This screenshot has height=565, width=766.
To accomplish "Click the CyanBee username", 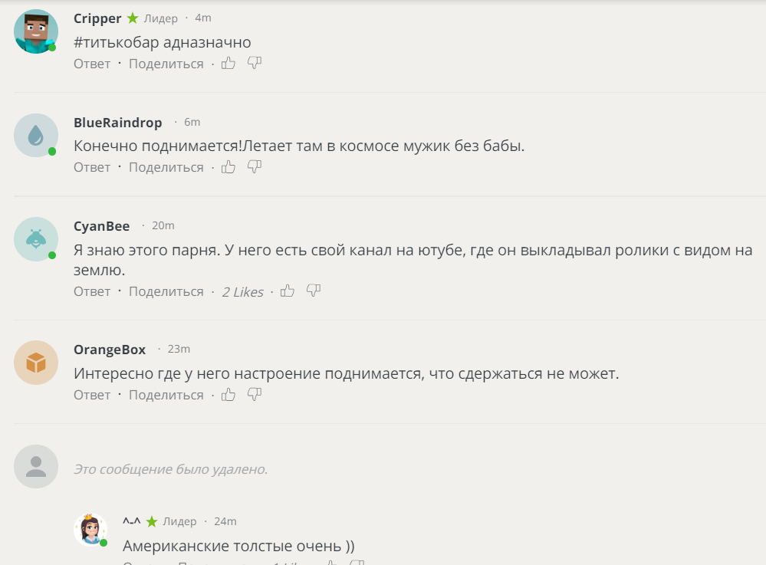I will point(102,227).
